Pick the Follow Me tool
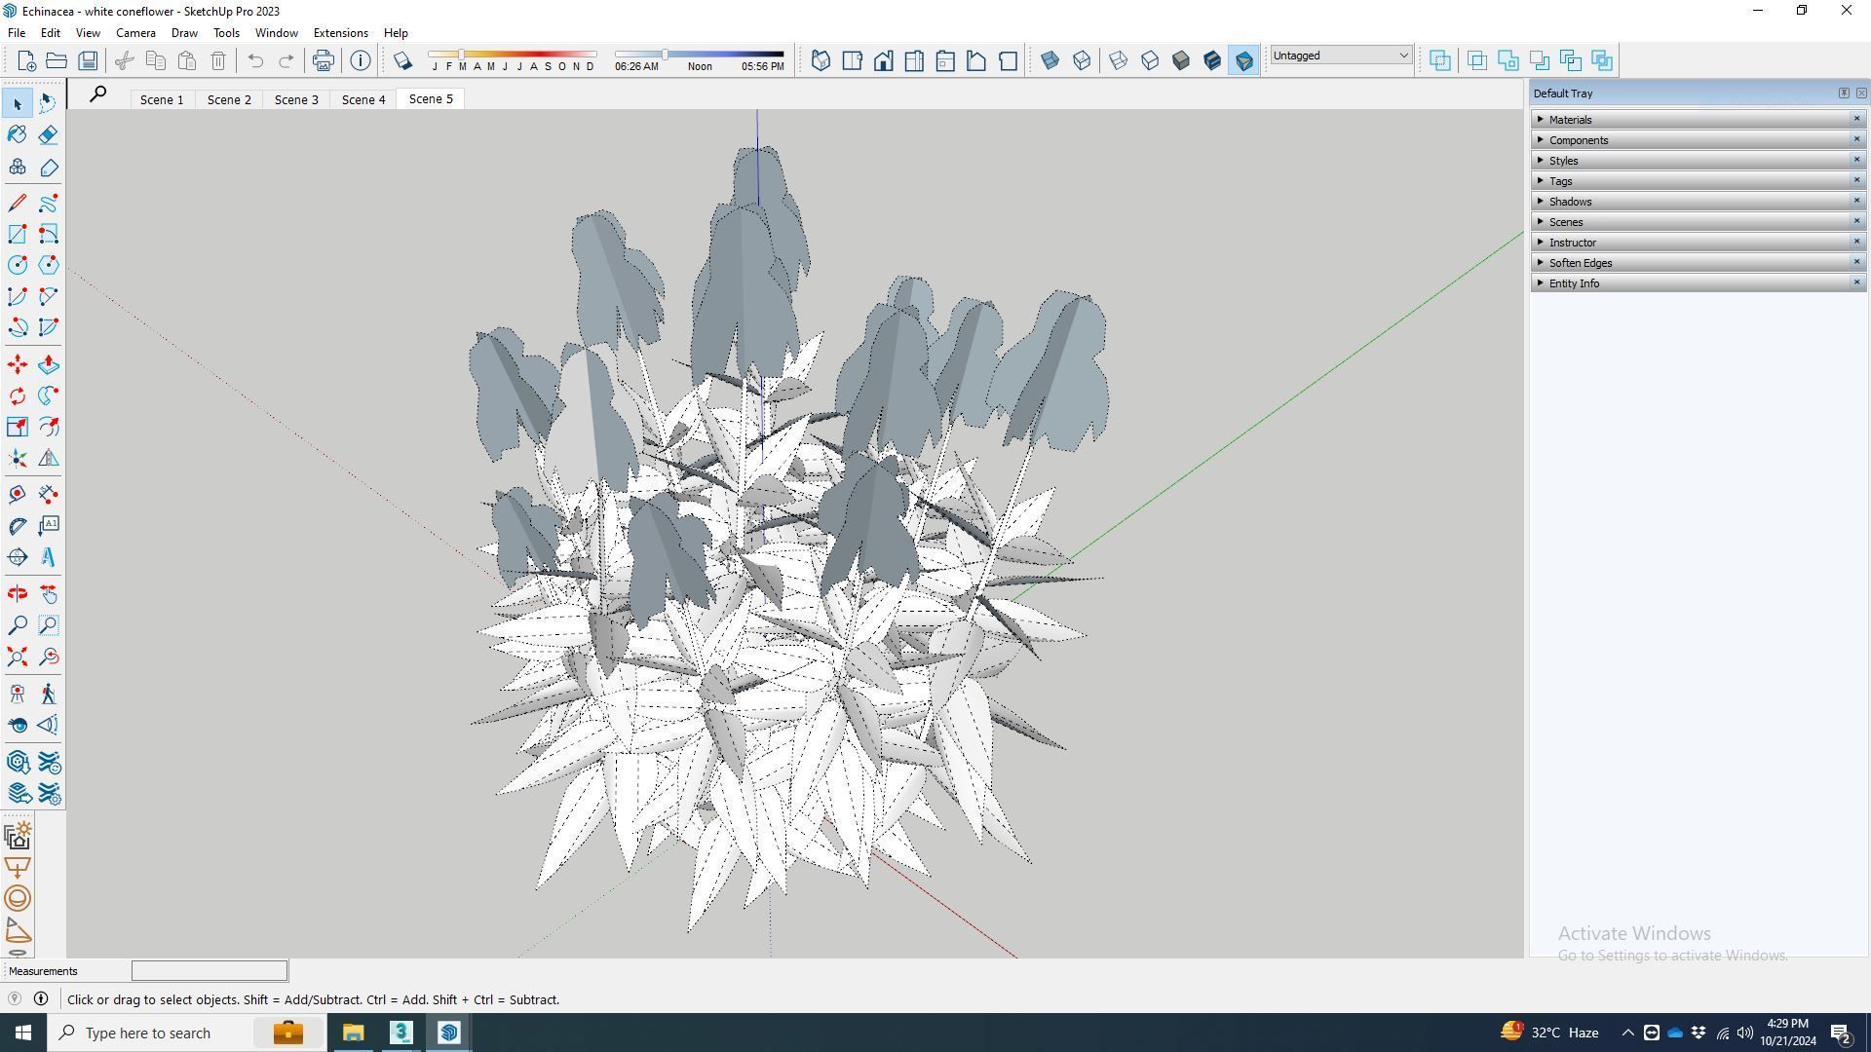Image resolution: width=1871 pixels, height=1052 pixels. [49, 395]
